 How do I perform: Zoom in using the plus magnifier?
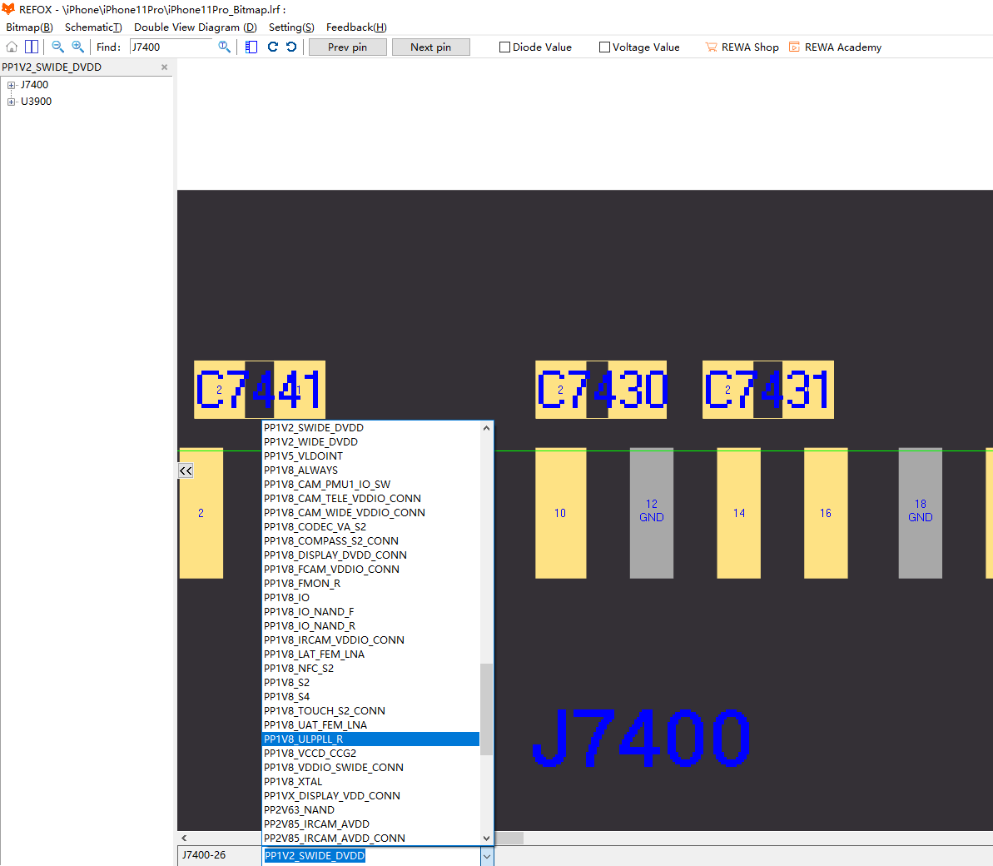(x=77, y=47)
